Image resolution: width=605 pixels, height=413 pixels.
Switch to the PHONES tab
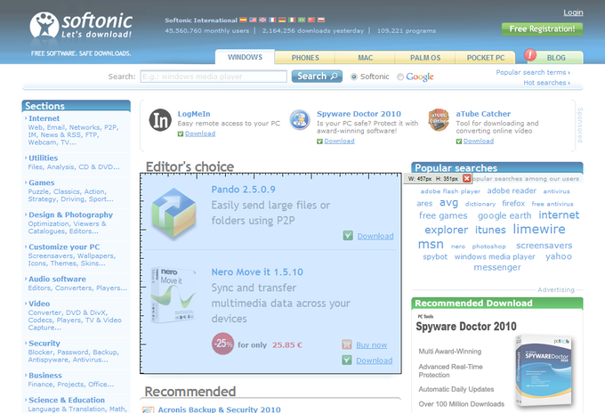pyautogui.click(x=305, y=58)
